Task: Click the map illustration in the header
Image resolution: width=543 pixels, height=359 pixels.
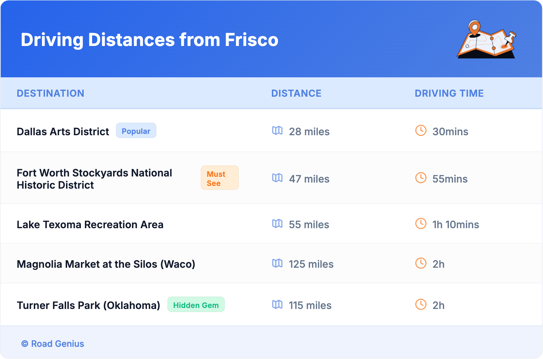Action: (487, 40)
